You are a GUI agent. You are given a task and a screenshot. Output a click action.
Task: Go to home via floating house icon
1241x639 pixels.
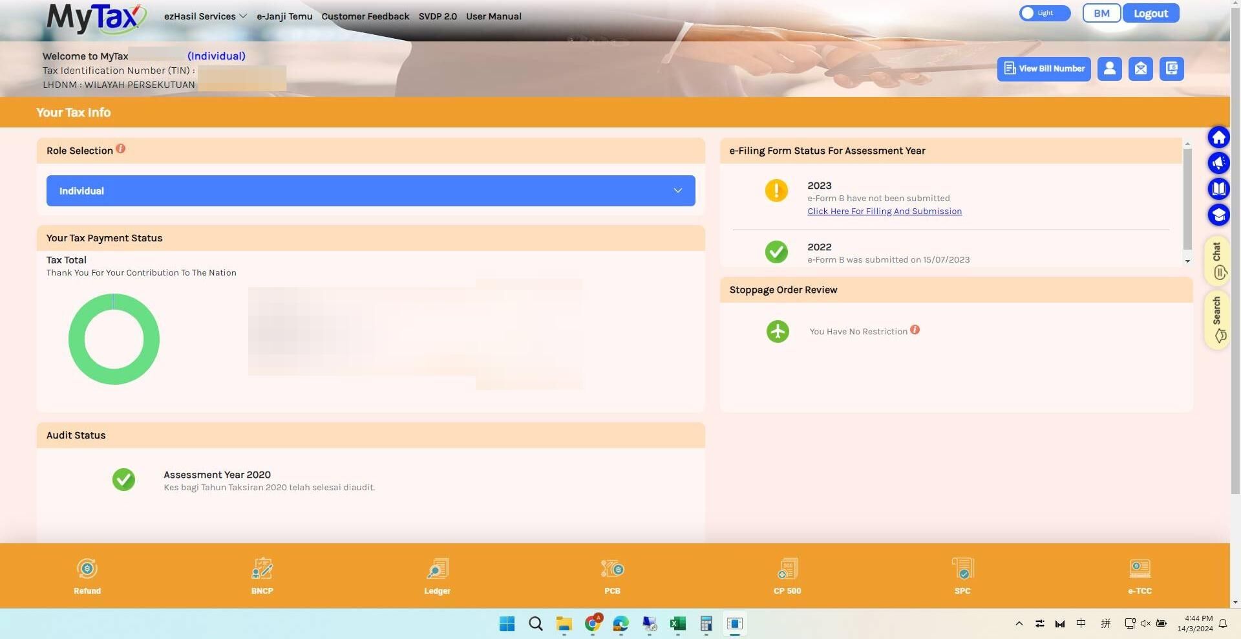pos(1218,137)
